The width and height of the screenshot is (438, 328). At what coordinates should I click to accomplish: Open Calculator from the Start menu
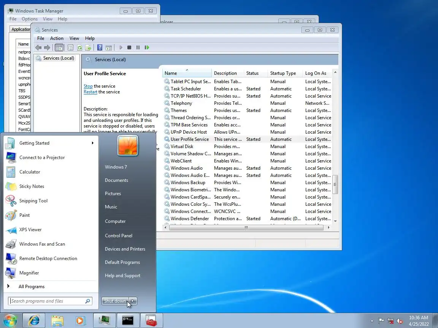point(51,172)
